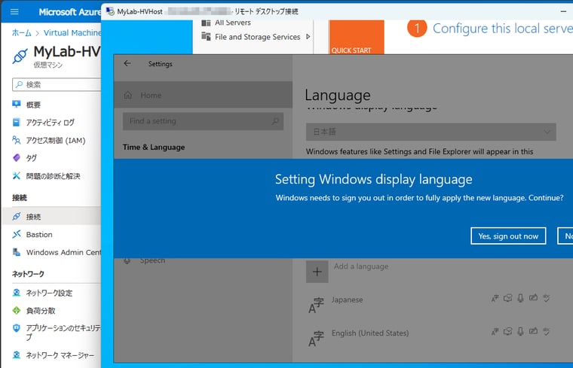Viewport: 573px width, 368px height.
Task: Open アクティビティ ログ menu item
Action: tap(50, 123)
